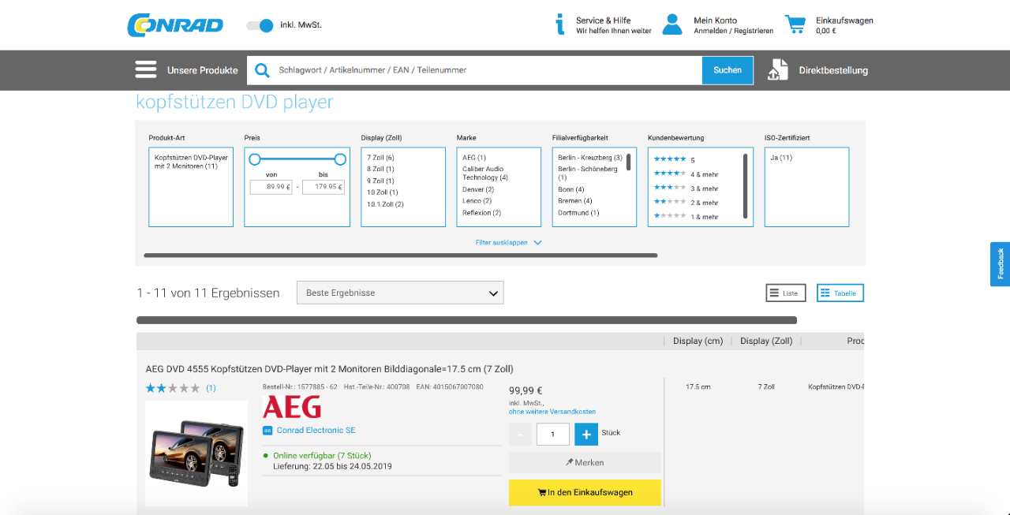Filter by 9 Zoll (1) display

click(x=380, y=181)
